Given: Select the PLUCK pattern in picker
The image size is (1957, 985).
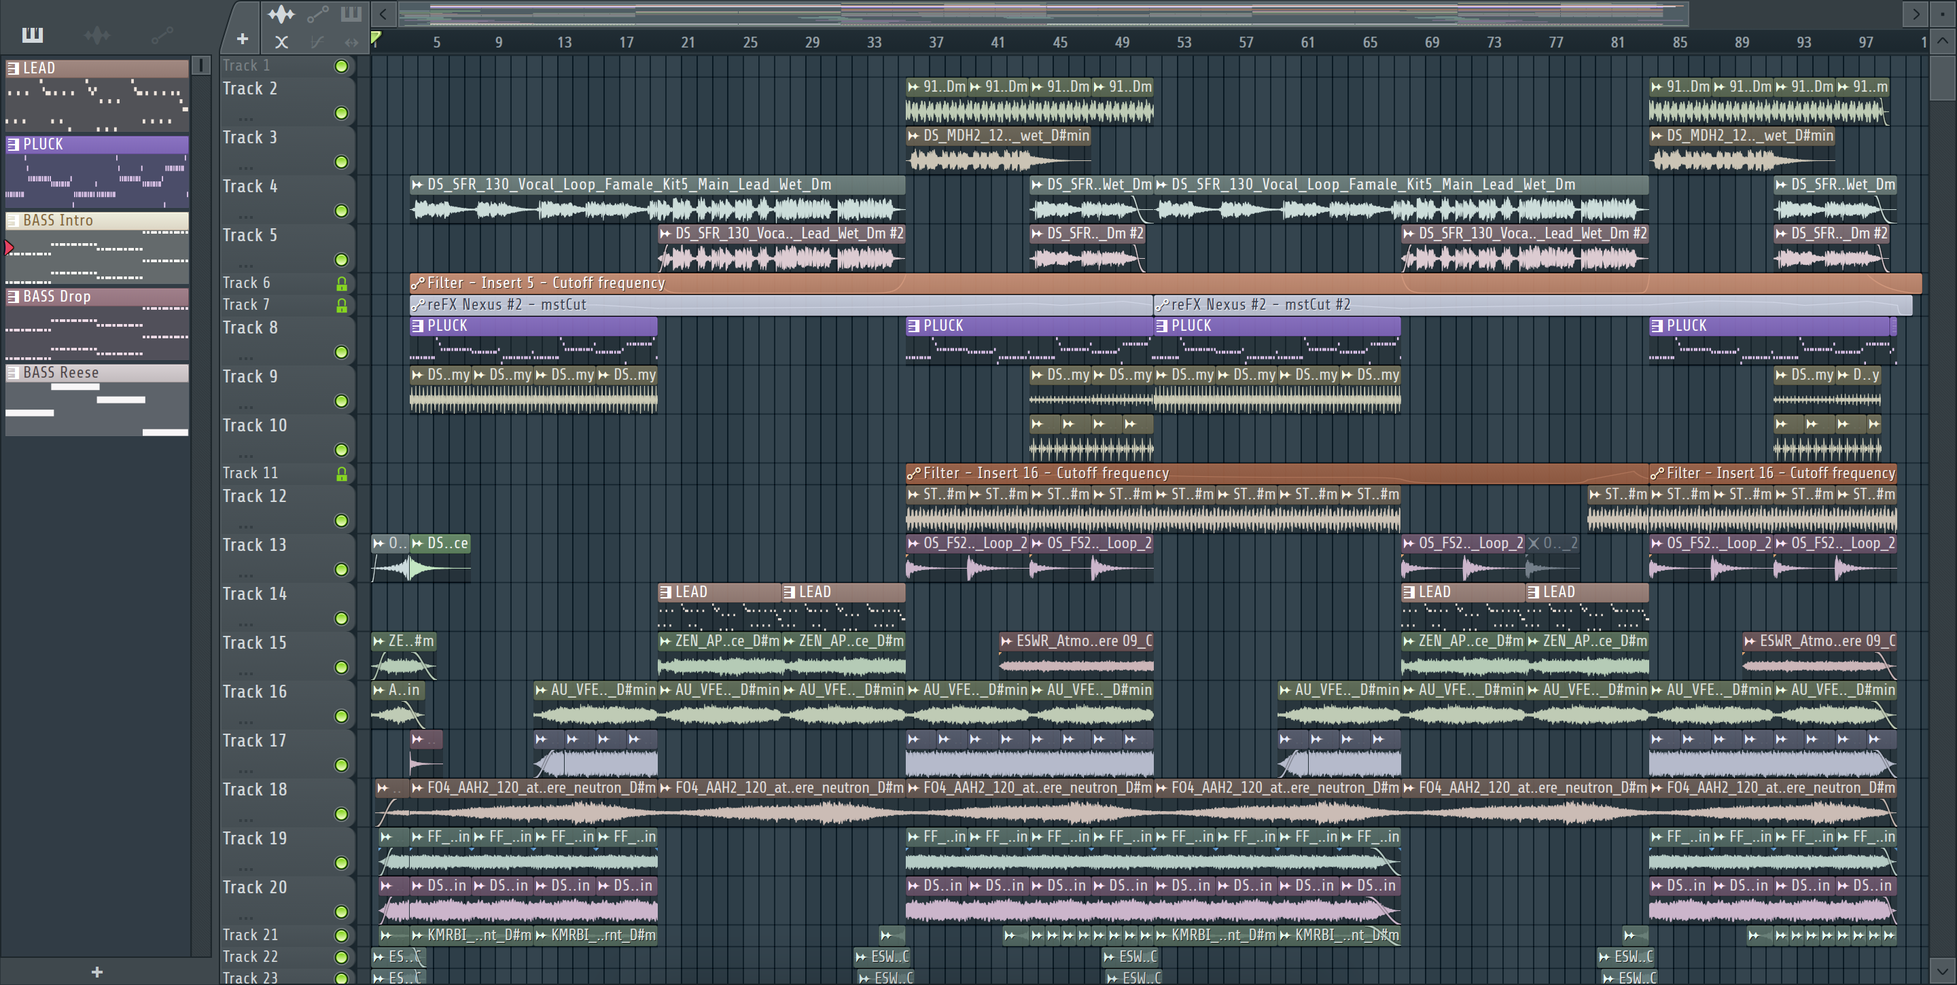Looking at the screenshot, I should click(x=97, y=172).
